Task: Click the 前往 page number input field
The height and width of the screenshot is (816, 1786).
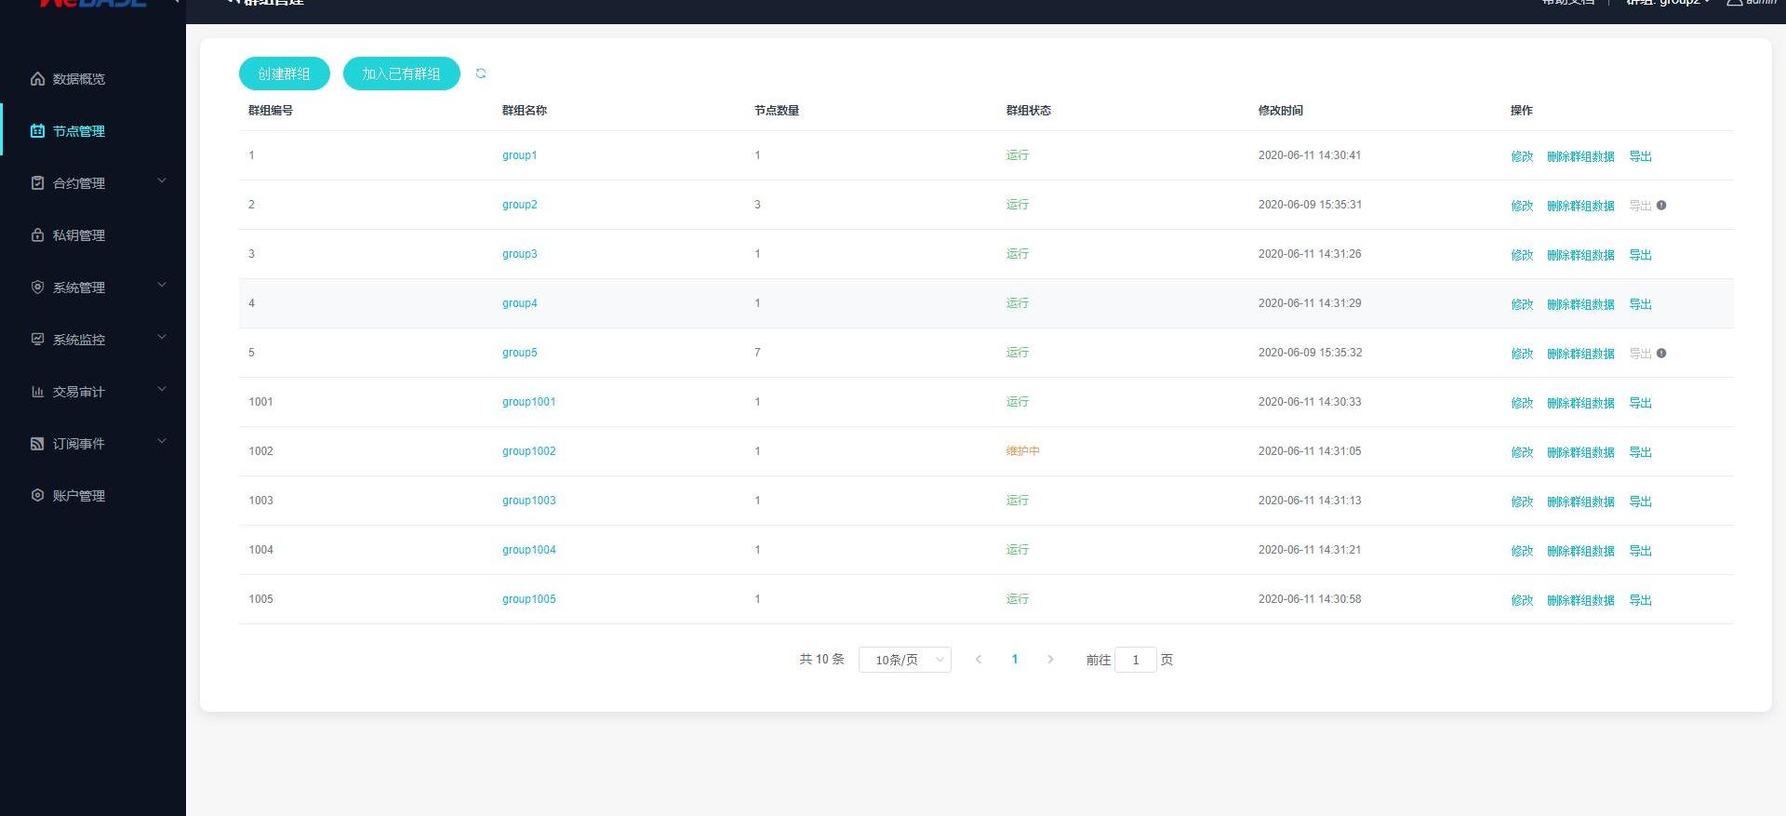Action: [1135, 660]
